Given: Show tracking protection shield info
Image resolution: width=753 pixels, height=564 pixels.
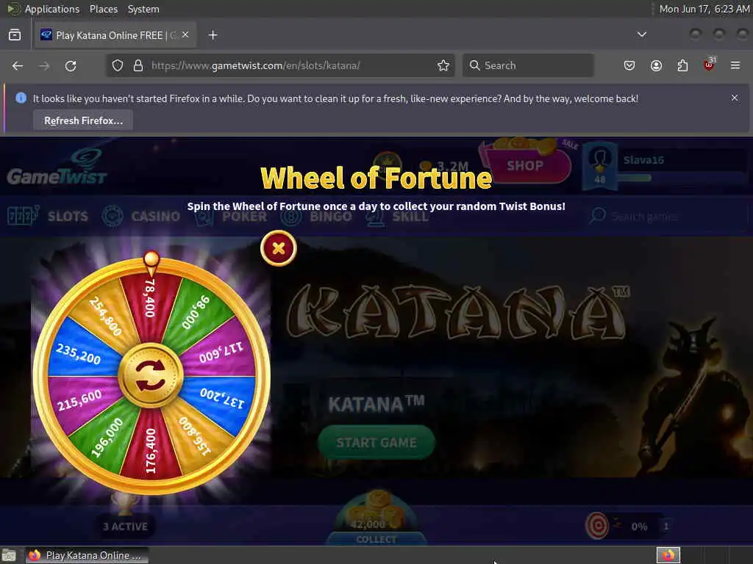Looking at the screenshot, I should tap(118, 65).
